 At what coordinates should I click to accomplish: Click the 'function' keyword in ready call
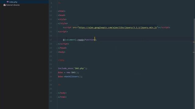(90, 40)
